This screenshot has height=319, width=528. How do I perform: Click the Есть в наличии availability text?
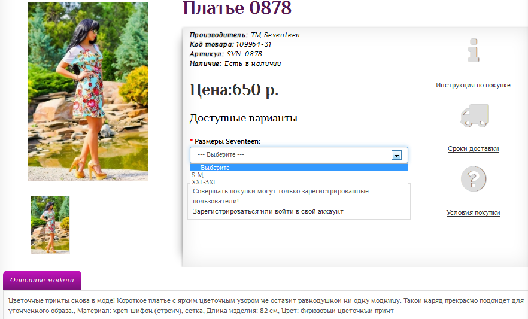pos(253,63)
